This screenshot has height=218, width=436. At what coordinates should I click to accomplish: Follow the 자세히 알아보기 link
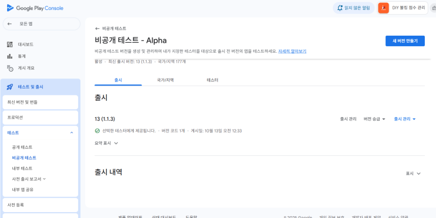pyautogui.click(x=292, y=52)
